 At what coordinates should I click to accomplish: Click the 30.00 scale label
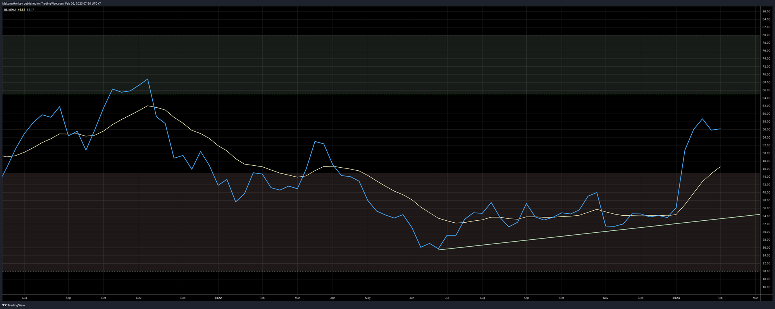click(x=766, y=232)
